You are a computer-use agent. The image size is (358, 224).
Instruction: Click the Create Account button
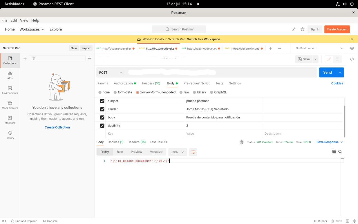(x=337, y=29)
